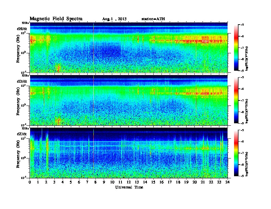Click hour tick label "20" on time axis
This screenshot has height=209, width=271.
pos(195,182)
